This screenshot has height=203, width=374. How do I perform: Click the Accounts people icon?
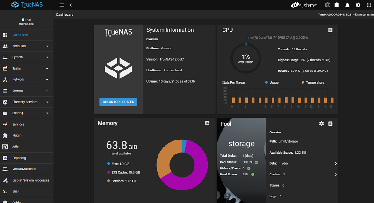click(5, 46)
